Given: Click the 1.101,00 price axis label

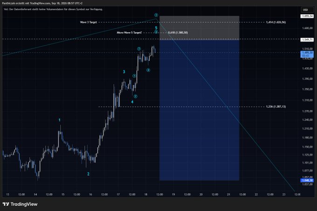Looking at the screenshot, I should [x=307, y=162].
